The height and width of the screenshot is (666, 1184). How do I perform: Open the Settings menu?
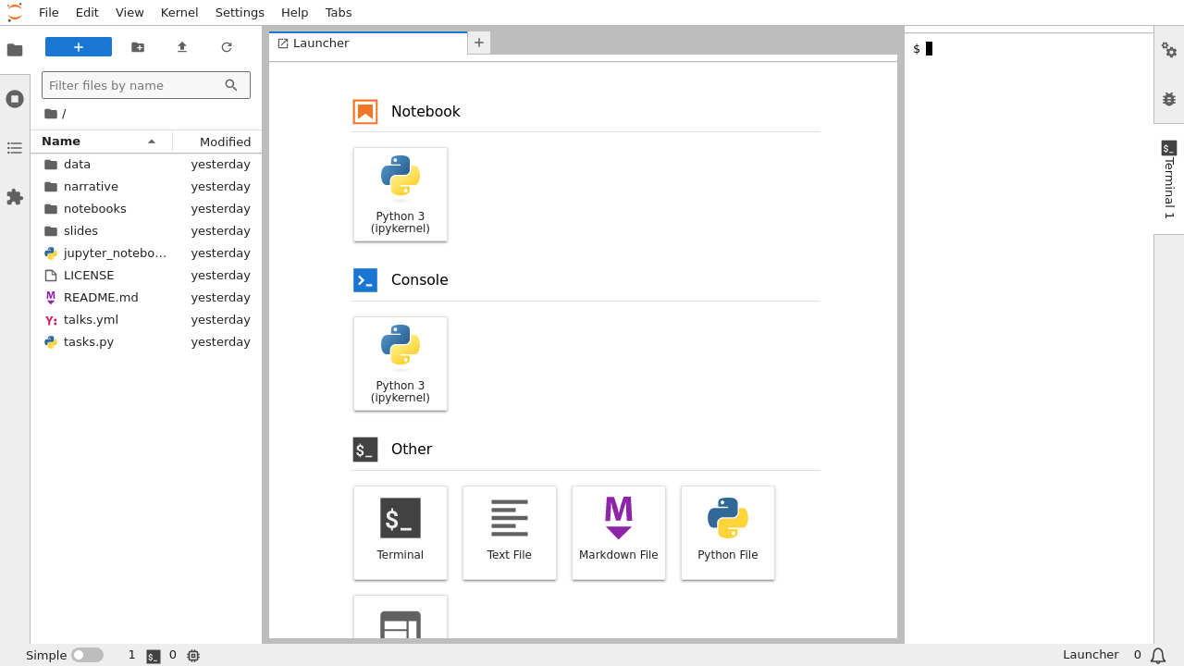pos(240,12)
